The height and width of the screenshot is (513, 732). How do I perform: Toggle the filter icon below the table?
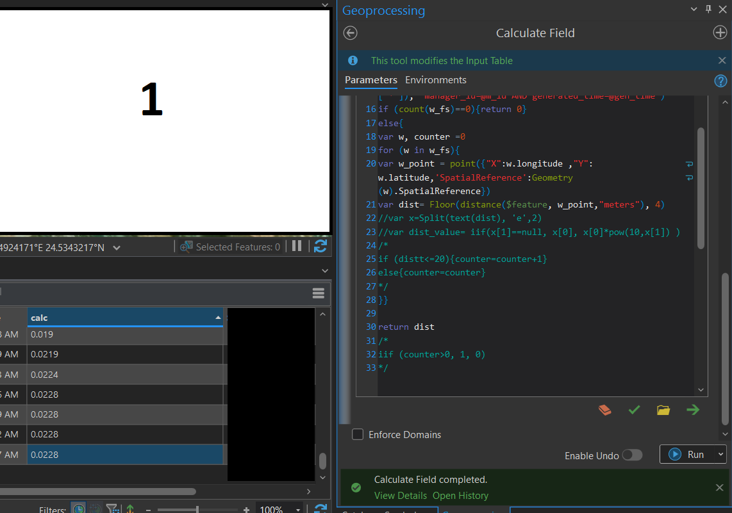click(x=113, y=508)
